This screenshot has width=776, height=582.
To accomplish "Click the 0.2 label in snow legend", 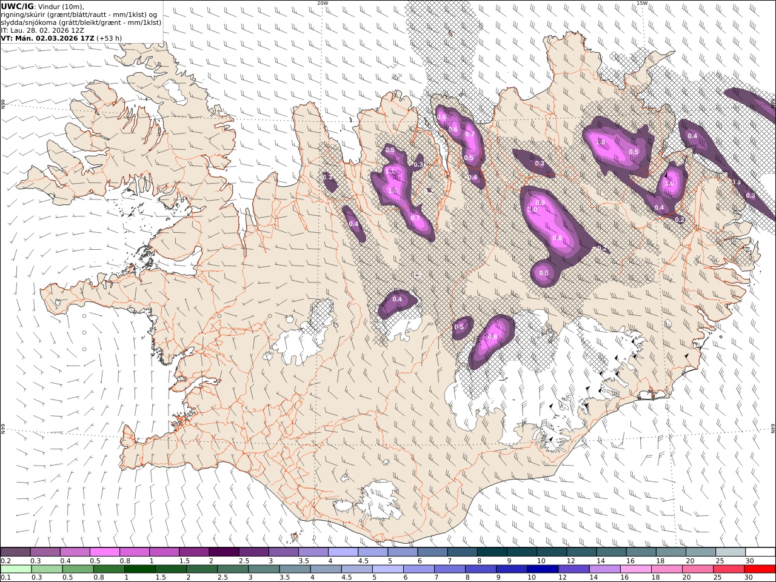I will click(x=5, y=561).
